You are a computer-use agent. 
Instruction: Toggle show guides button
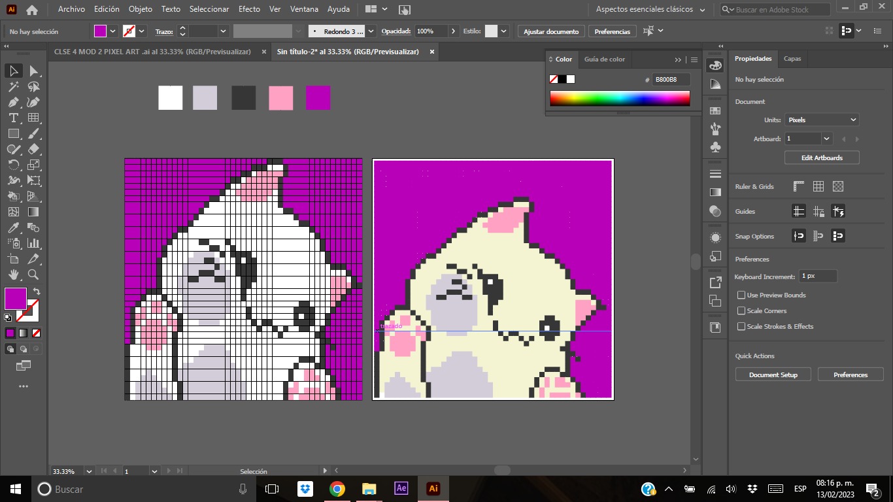pyautogui.click(x=798, y=211)
